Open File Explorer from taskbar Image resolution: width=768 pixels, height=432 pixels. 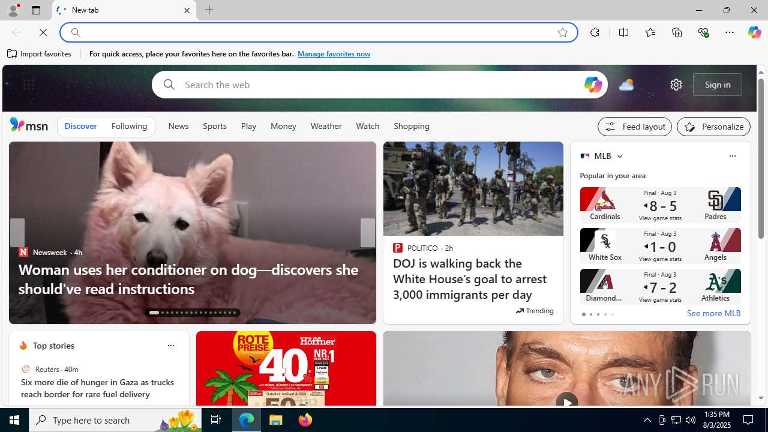(276, 420)
